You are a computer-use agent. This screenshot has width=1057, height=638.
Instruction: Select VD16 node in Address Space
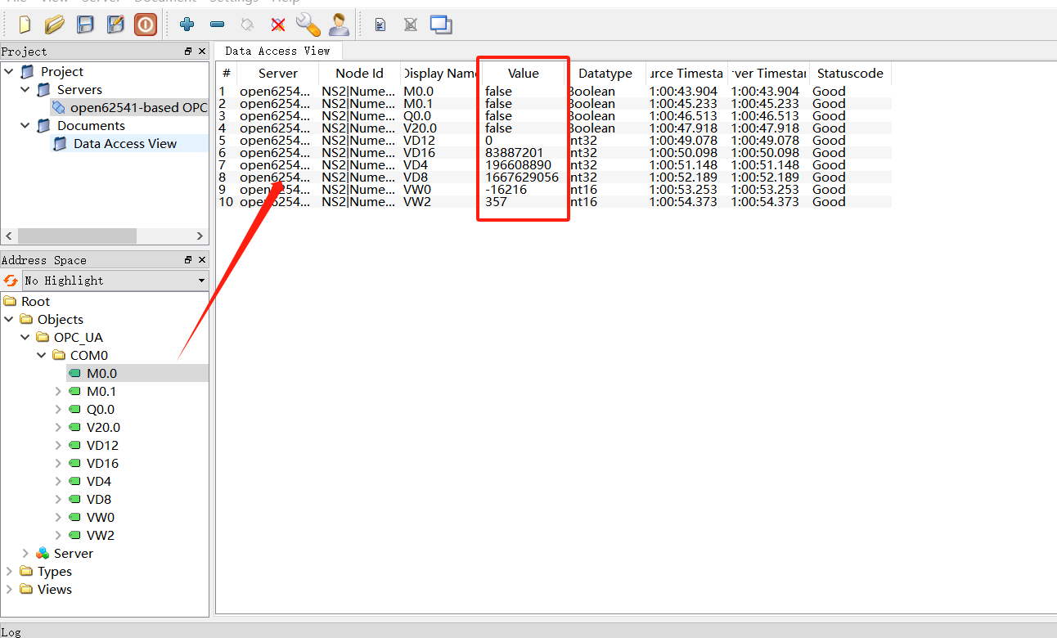coord(102,464)
